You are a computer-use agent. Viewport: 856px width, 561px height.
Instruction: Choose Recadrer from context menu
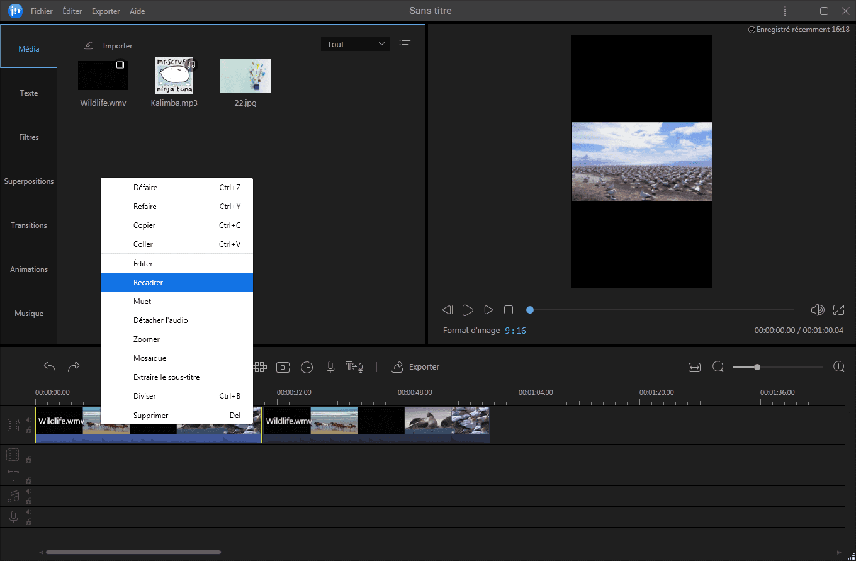coord(177,283)
